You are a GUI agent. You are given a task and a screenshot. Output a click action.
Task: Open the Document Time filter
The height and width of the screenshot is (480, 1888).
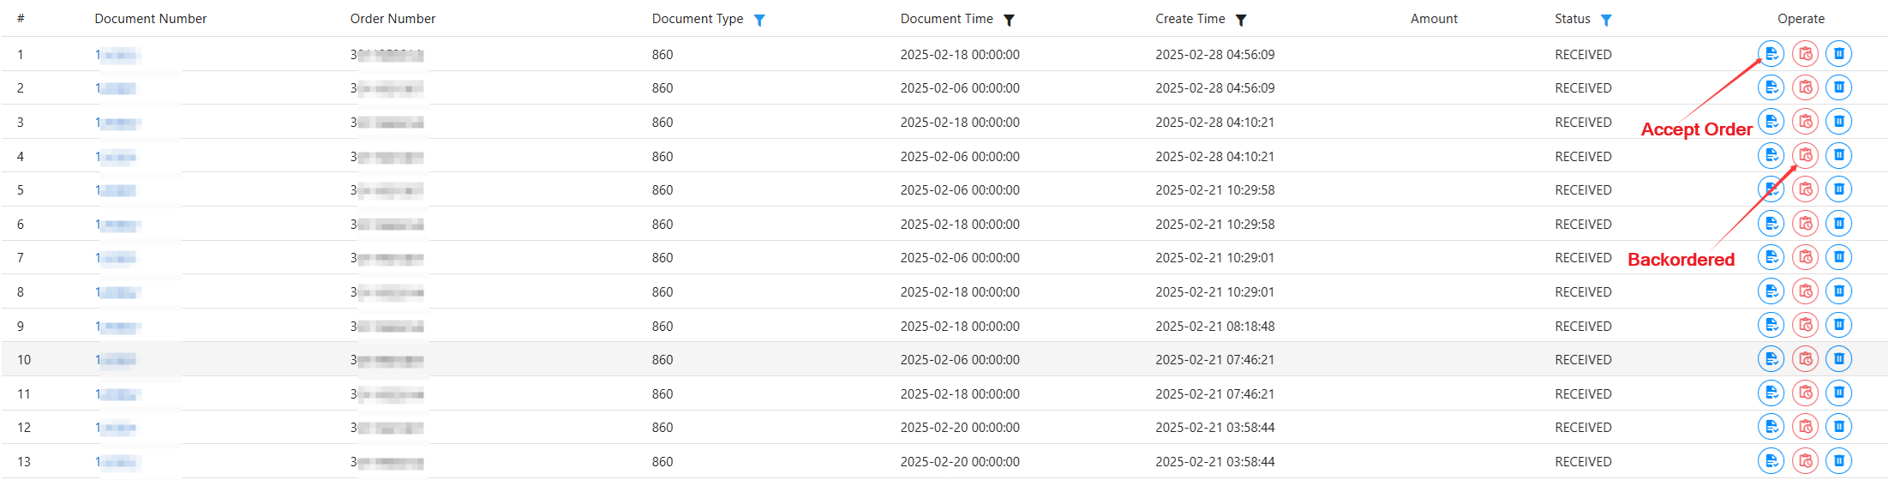click(x=1009, y=20)
